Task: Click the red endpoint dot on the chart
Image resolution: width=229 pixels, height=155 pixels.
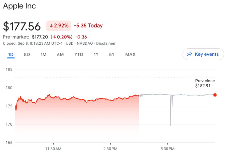Action: (215, 94)
